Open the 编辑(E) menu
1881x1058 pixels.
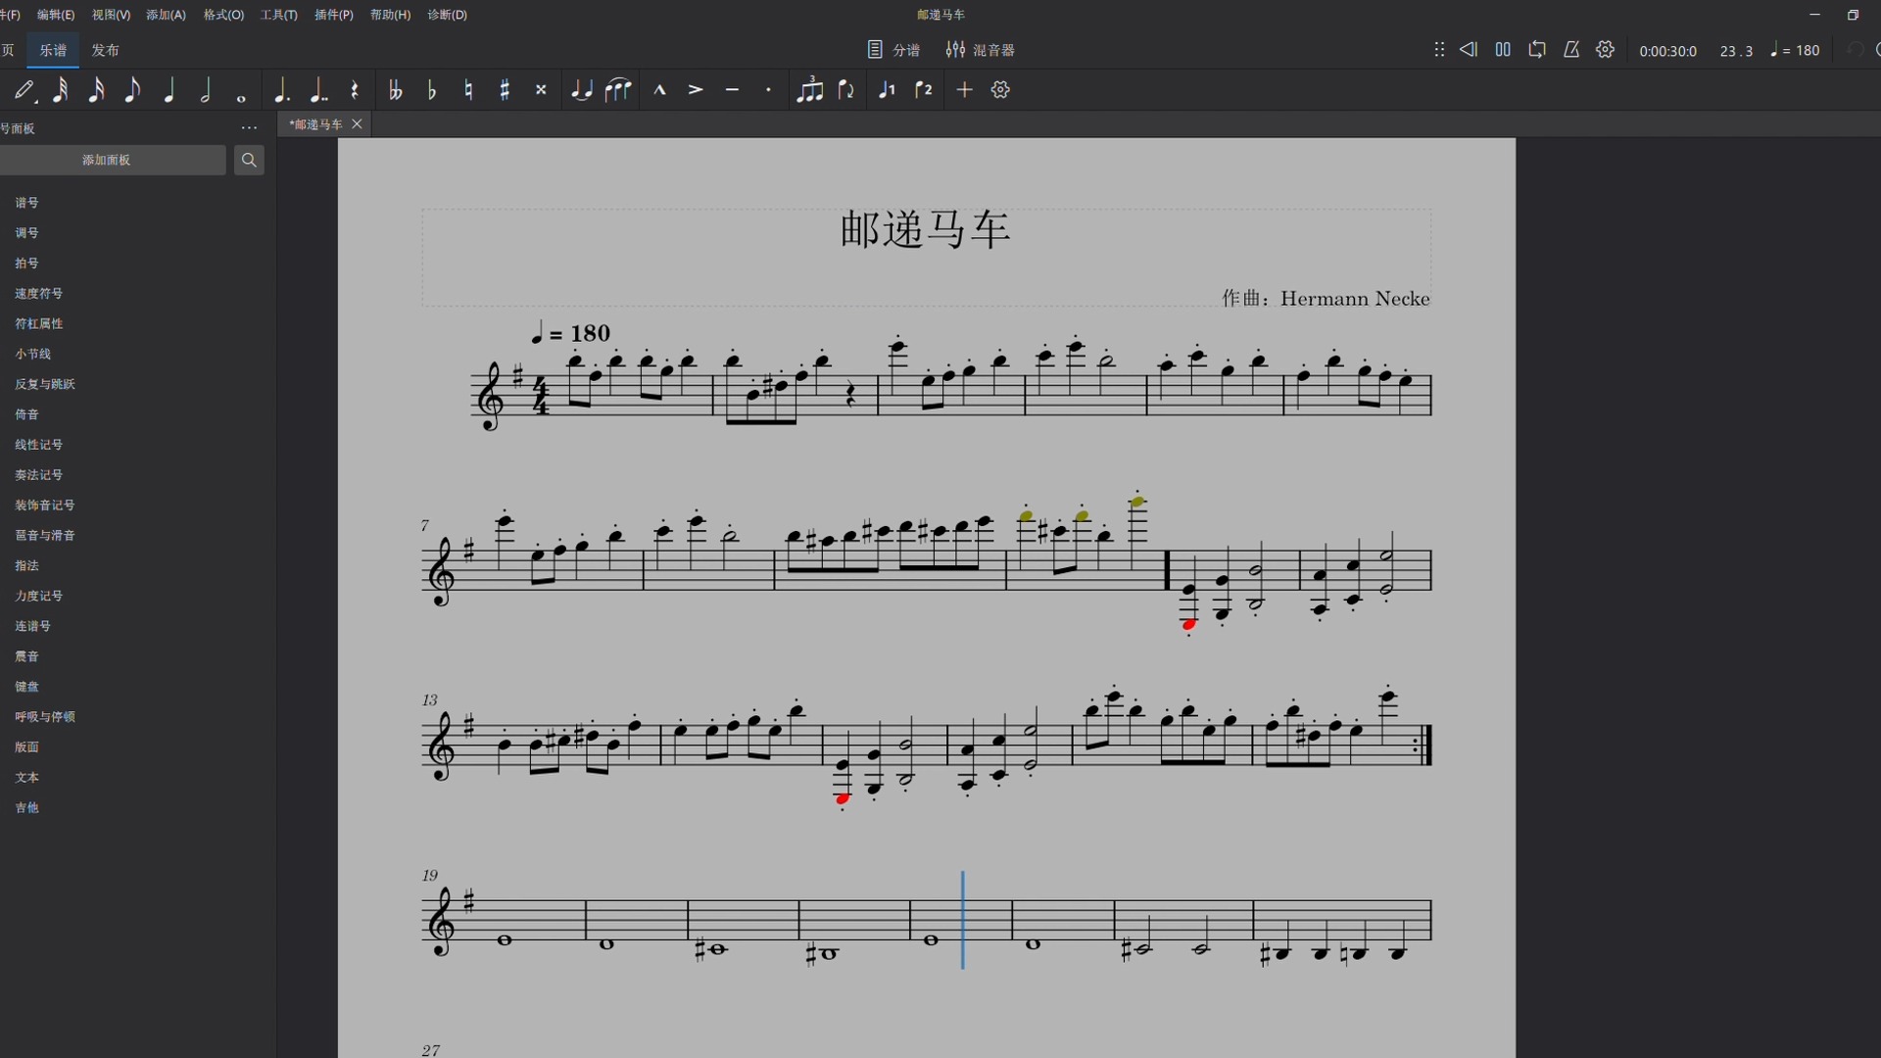tap(56, 15)
